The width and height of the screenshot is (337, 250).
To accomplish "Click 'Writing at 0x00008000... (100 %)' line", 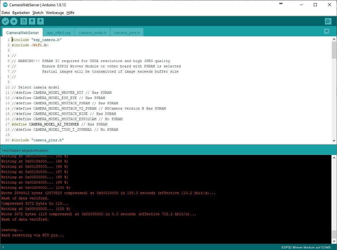I will coord(36,209).
